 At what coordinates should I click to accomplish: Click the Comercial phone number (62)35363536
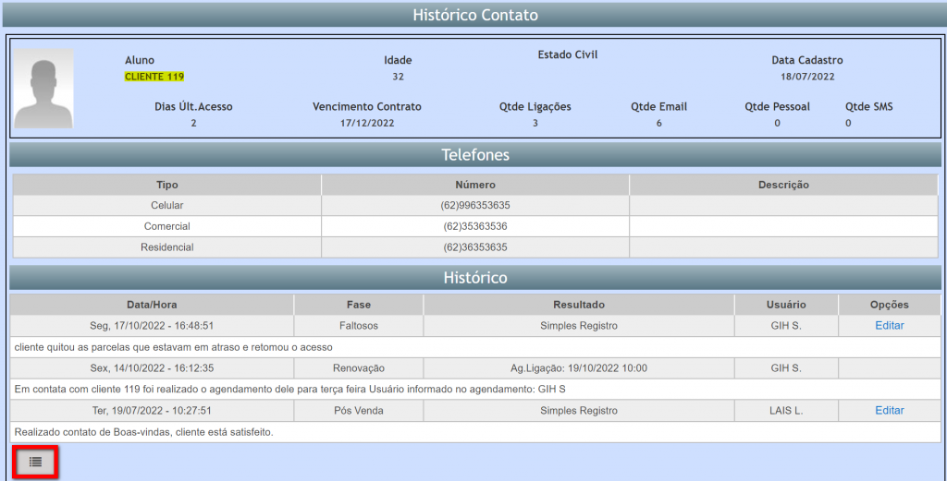pos(475,226)
